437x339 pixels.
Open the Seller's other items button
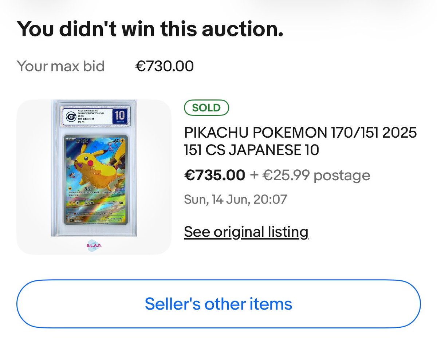(219, 304)
